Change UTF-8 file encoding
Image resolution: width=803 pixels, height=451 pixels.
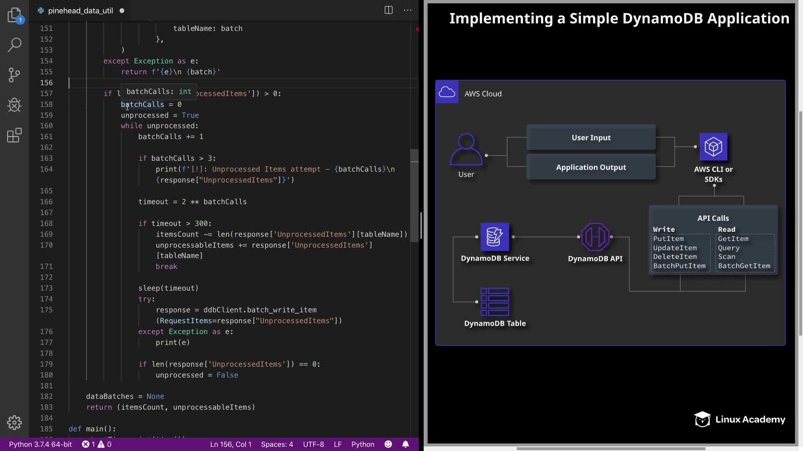(x=313, y=444)
